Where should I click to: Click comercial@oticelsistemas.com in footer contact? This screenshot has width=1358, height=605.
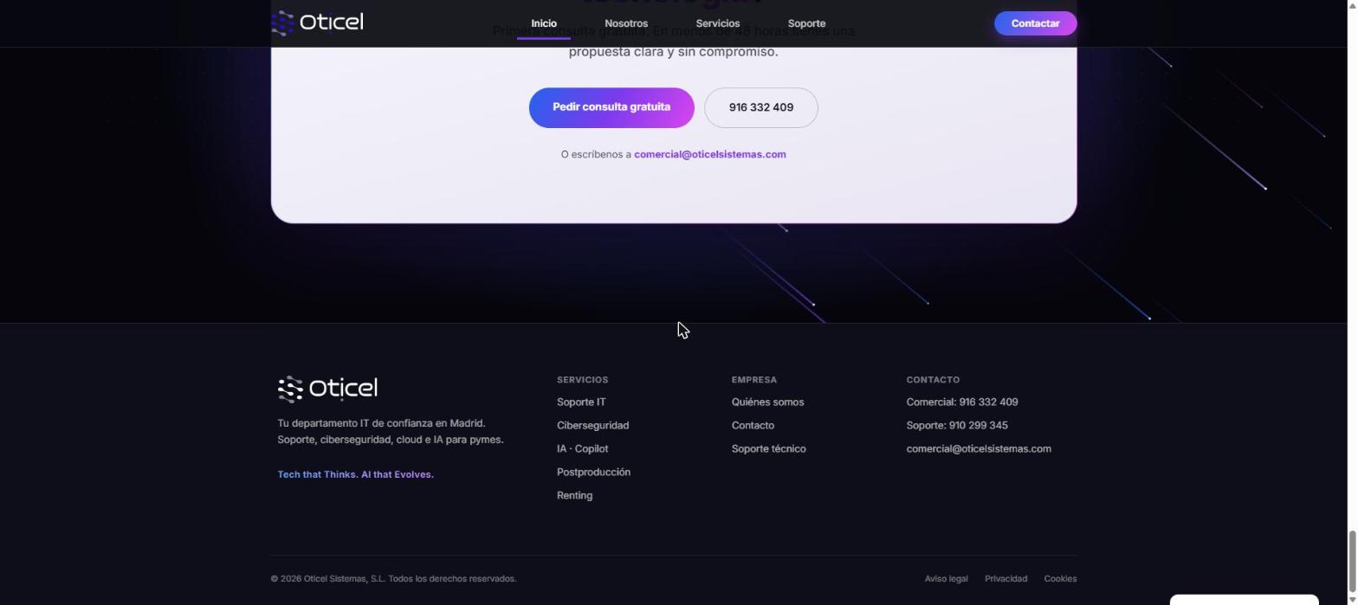[978, 448]
